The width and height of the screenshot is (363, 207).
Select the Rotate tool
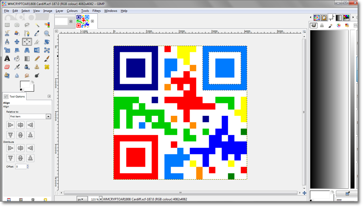pyautogui.click(x=47, y=42)
